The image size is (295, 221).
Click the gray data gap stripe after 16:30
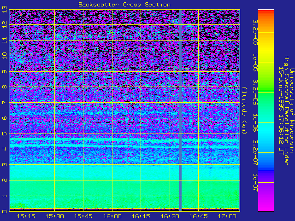180,110
